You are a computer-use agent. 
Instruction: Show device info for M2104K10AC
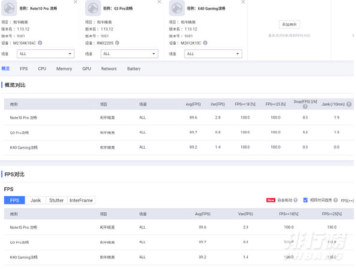pyautogui.click(x=40, y=42)
